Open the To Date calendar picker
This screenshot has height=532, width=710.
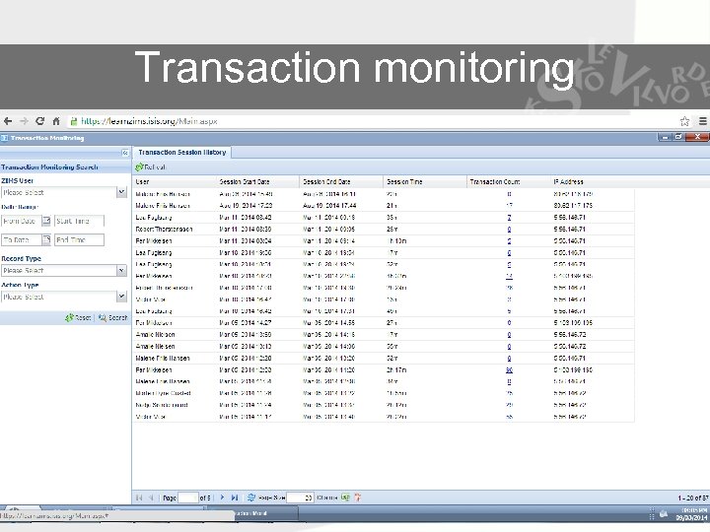(x=46, y=239)
